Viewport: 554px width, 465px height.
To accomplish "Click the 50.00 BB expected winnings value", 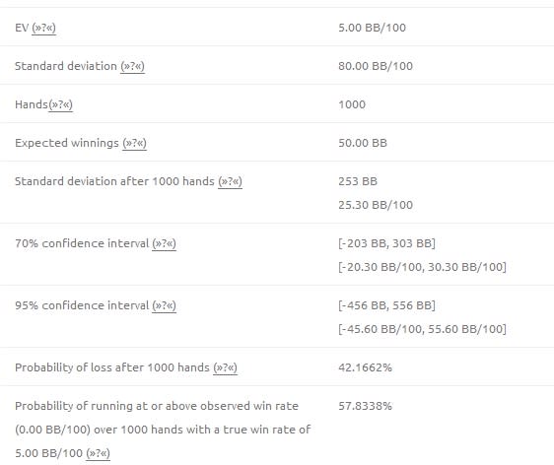I will [363, 143].
